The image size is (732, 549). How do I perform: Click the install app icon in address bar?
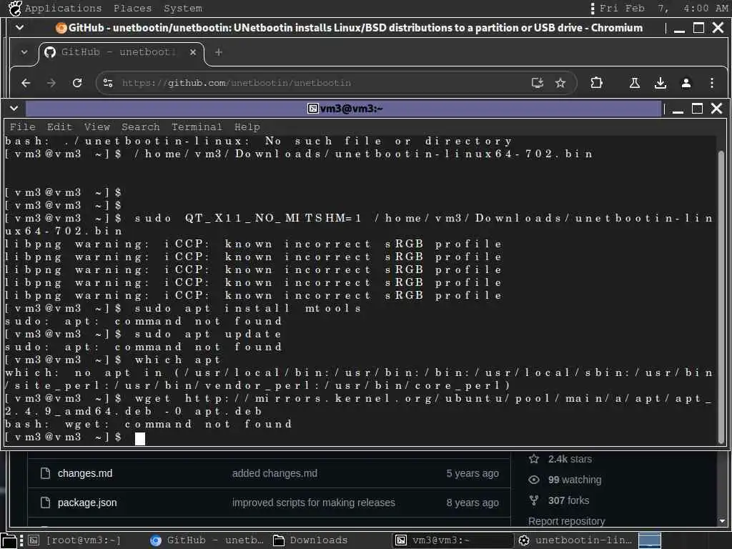[538, 83]
